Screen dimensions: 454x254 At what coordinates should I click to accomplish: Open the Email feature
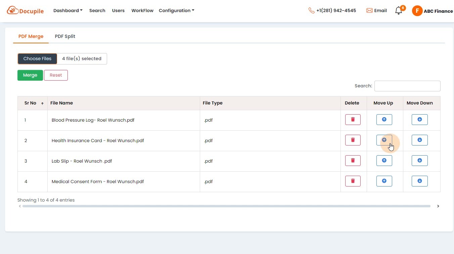point(376,10)
